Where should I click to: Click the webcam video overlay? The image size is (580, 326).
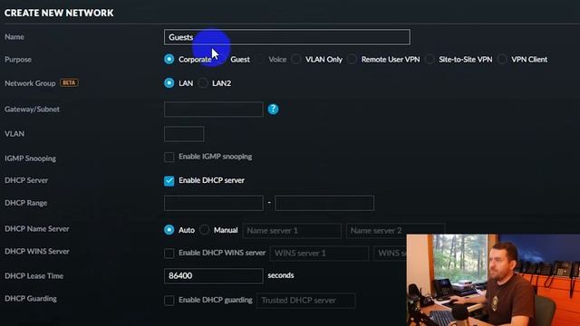[x=493, y=280]
